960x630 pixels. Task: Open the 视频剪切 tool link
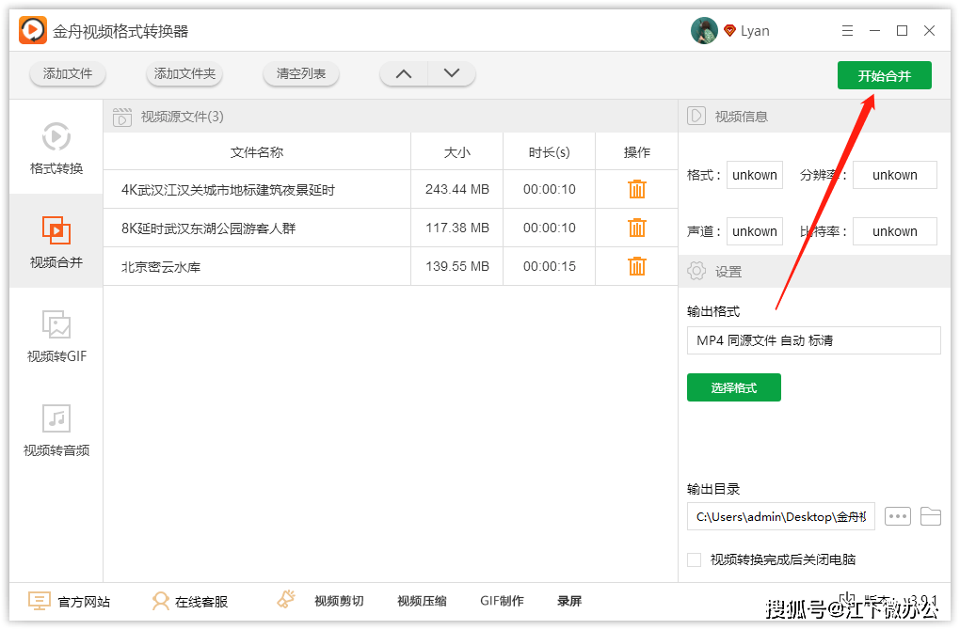[x=339, y=601]
